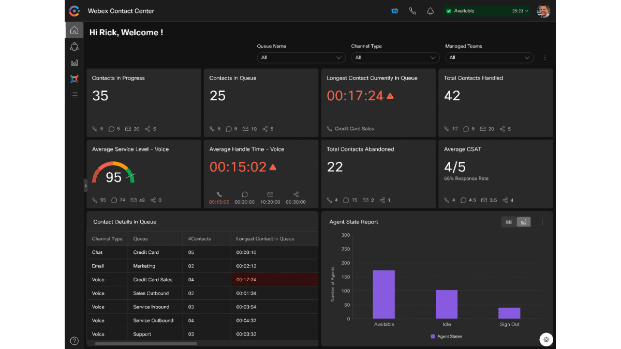Switch Agent State Report to table view
Viewport: 621px width, 349px height.
[509, 222]
